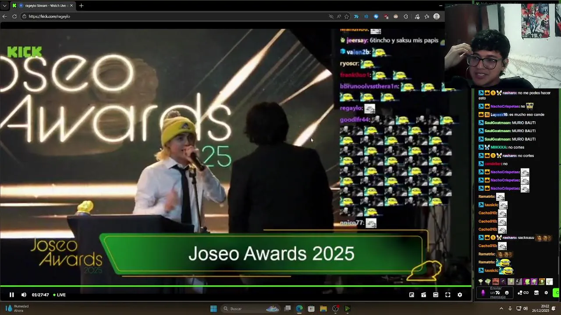Click username Lupeek16 in chat
The width and height of the screenshot is (561, 315).
(x=499, y=115)
